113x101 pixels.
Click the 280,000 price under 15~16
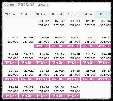[44, 58]
